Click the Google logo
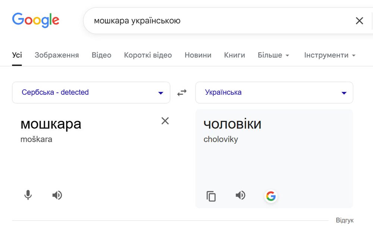Viewport: 373px width, 226px height. click(x=35, y=20)
